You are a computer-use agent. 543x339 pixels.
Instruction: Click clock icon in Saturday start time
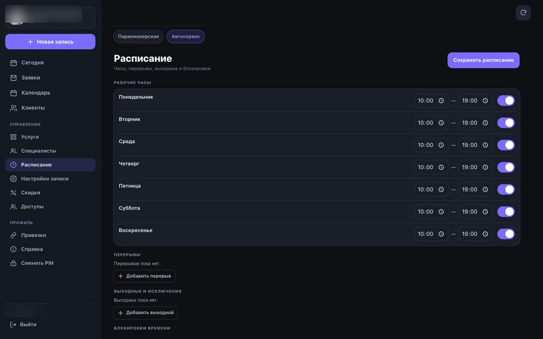click(x=441, y=212)
